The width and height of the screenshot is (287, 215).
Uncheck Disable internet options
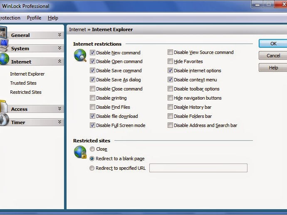coord(170,71)
